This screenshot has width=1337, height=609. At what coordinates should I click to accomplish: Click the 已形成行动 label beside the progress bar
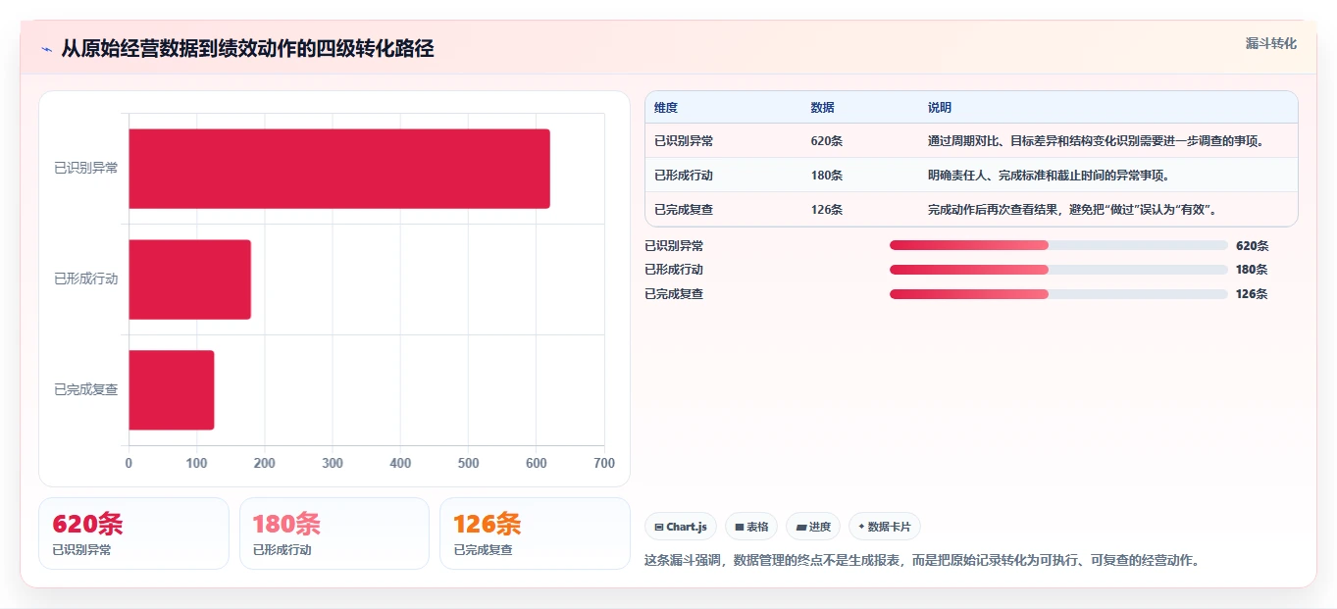tap(674, 270)
